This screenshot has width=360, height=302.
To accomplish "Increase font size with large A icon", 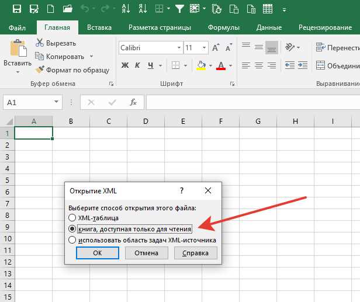I will pos(215,48).
